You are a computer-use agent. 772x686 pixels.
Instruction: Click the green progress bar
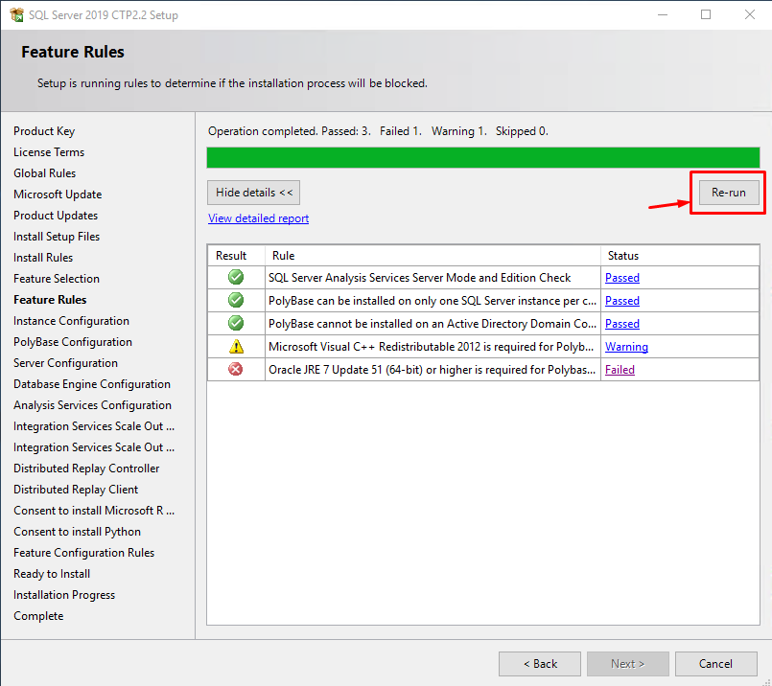[x=483, y=157]
